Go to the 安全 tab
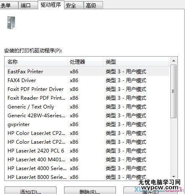Screen dimensions: 185x194 [x=74, y=5]
